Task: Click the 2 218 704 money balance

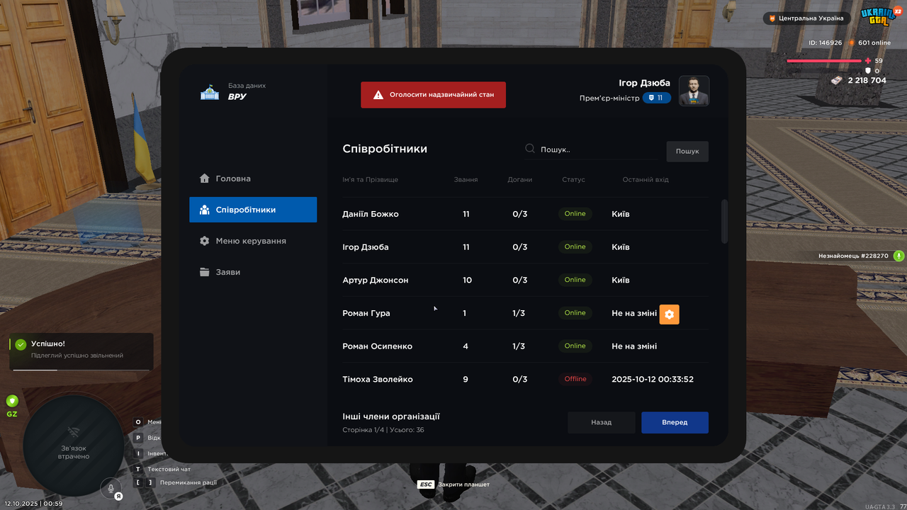Action: tap(867, 81)
